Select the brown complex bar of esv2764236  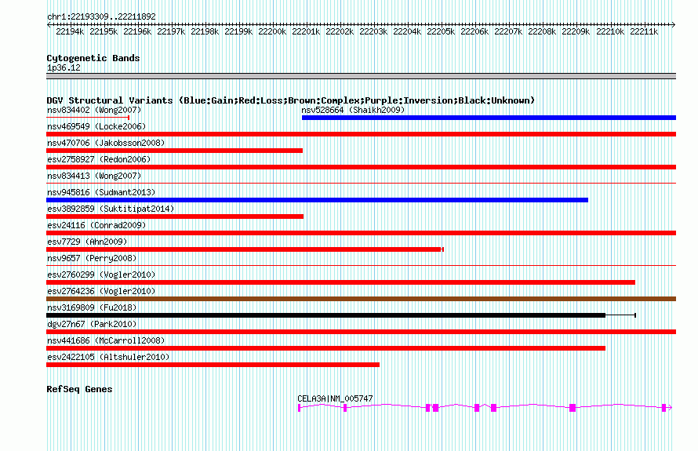point(361,299)
